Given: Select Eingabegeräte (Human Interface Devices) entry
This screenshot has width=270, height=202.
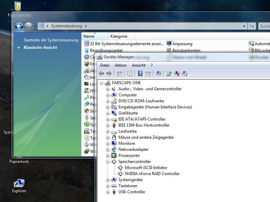Looking at the screenshot, I should [155, 107].
